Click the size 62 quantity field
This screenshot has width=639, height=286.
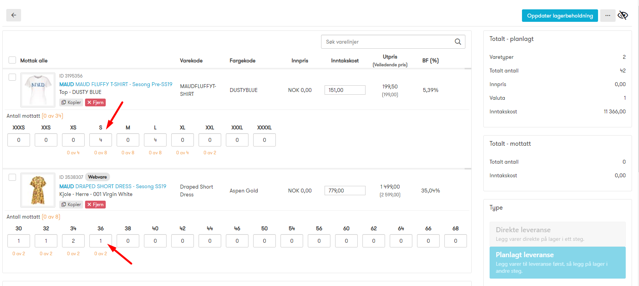(x=374, y=241)
